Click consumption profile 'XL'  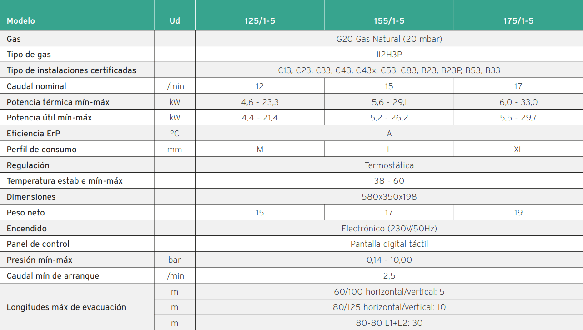coord(518,150)
